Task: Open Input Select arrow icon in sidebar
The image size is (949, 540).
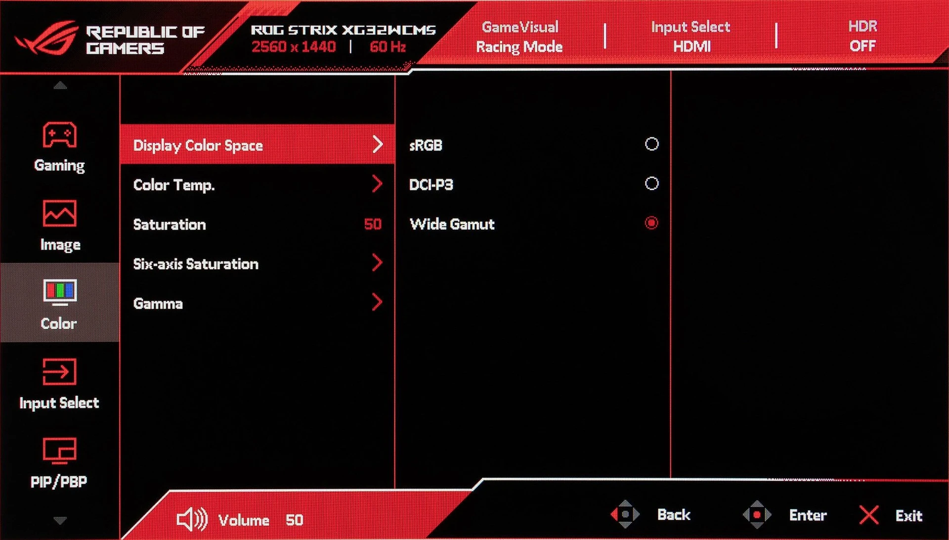Action: pos(60,371)
